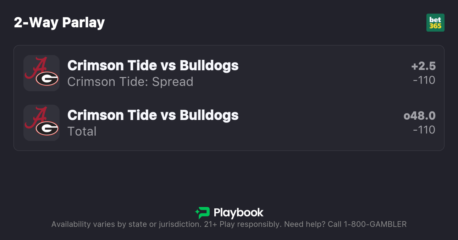Click the bet365 logo badge
The height and width of the screenshot is (240, 458).
435,23
